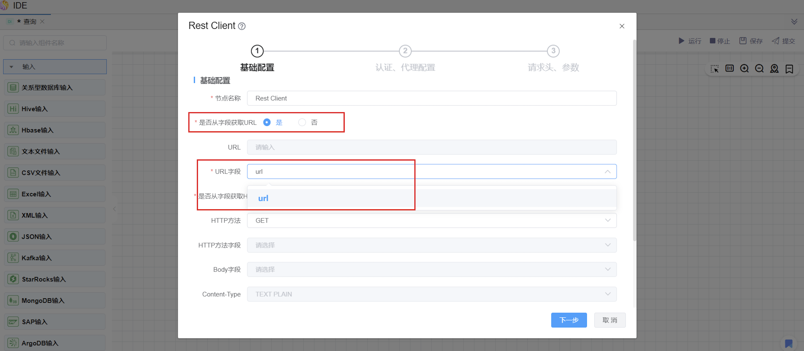
Task: Click the 取消 button
Action: coord(609,320)
